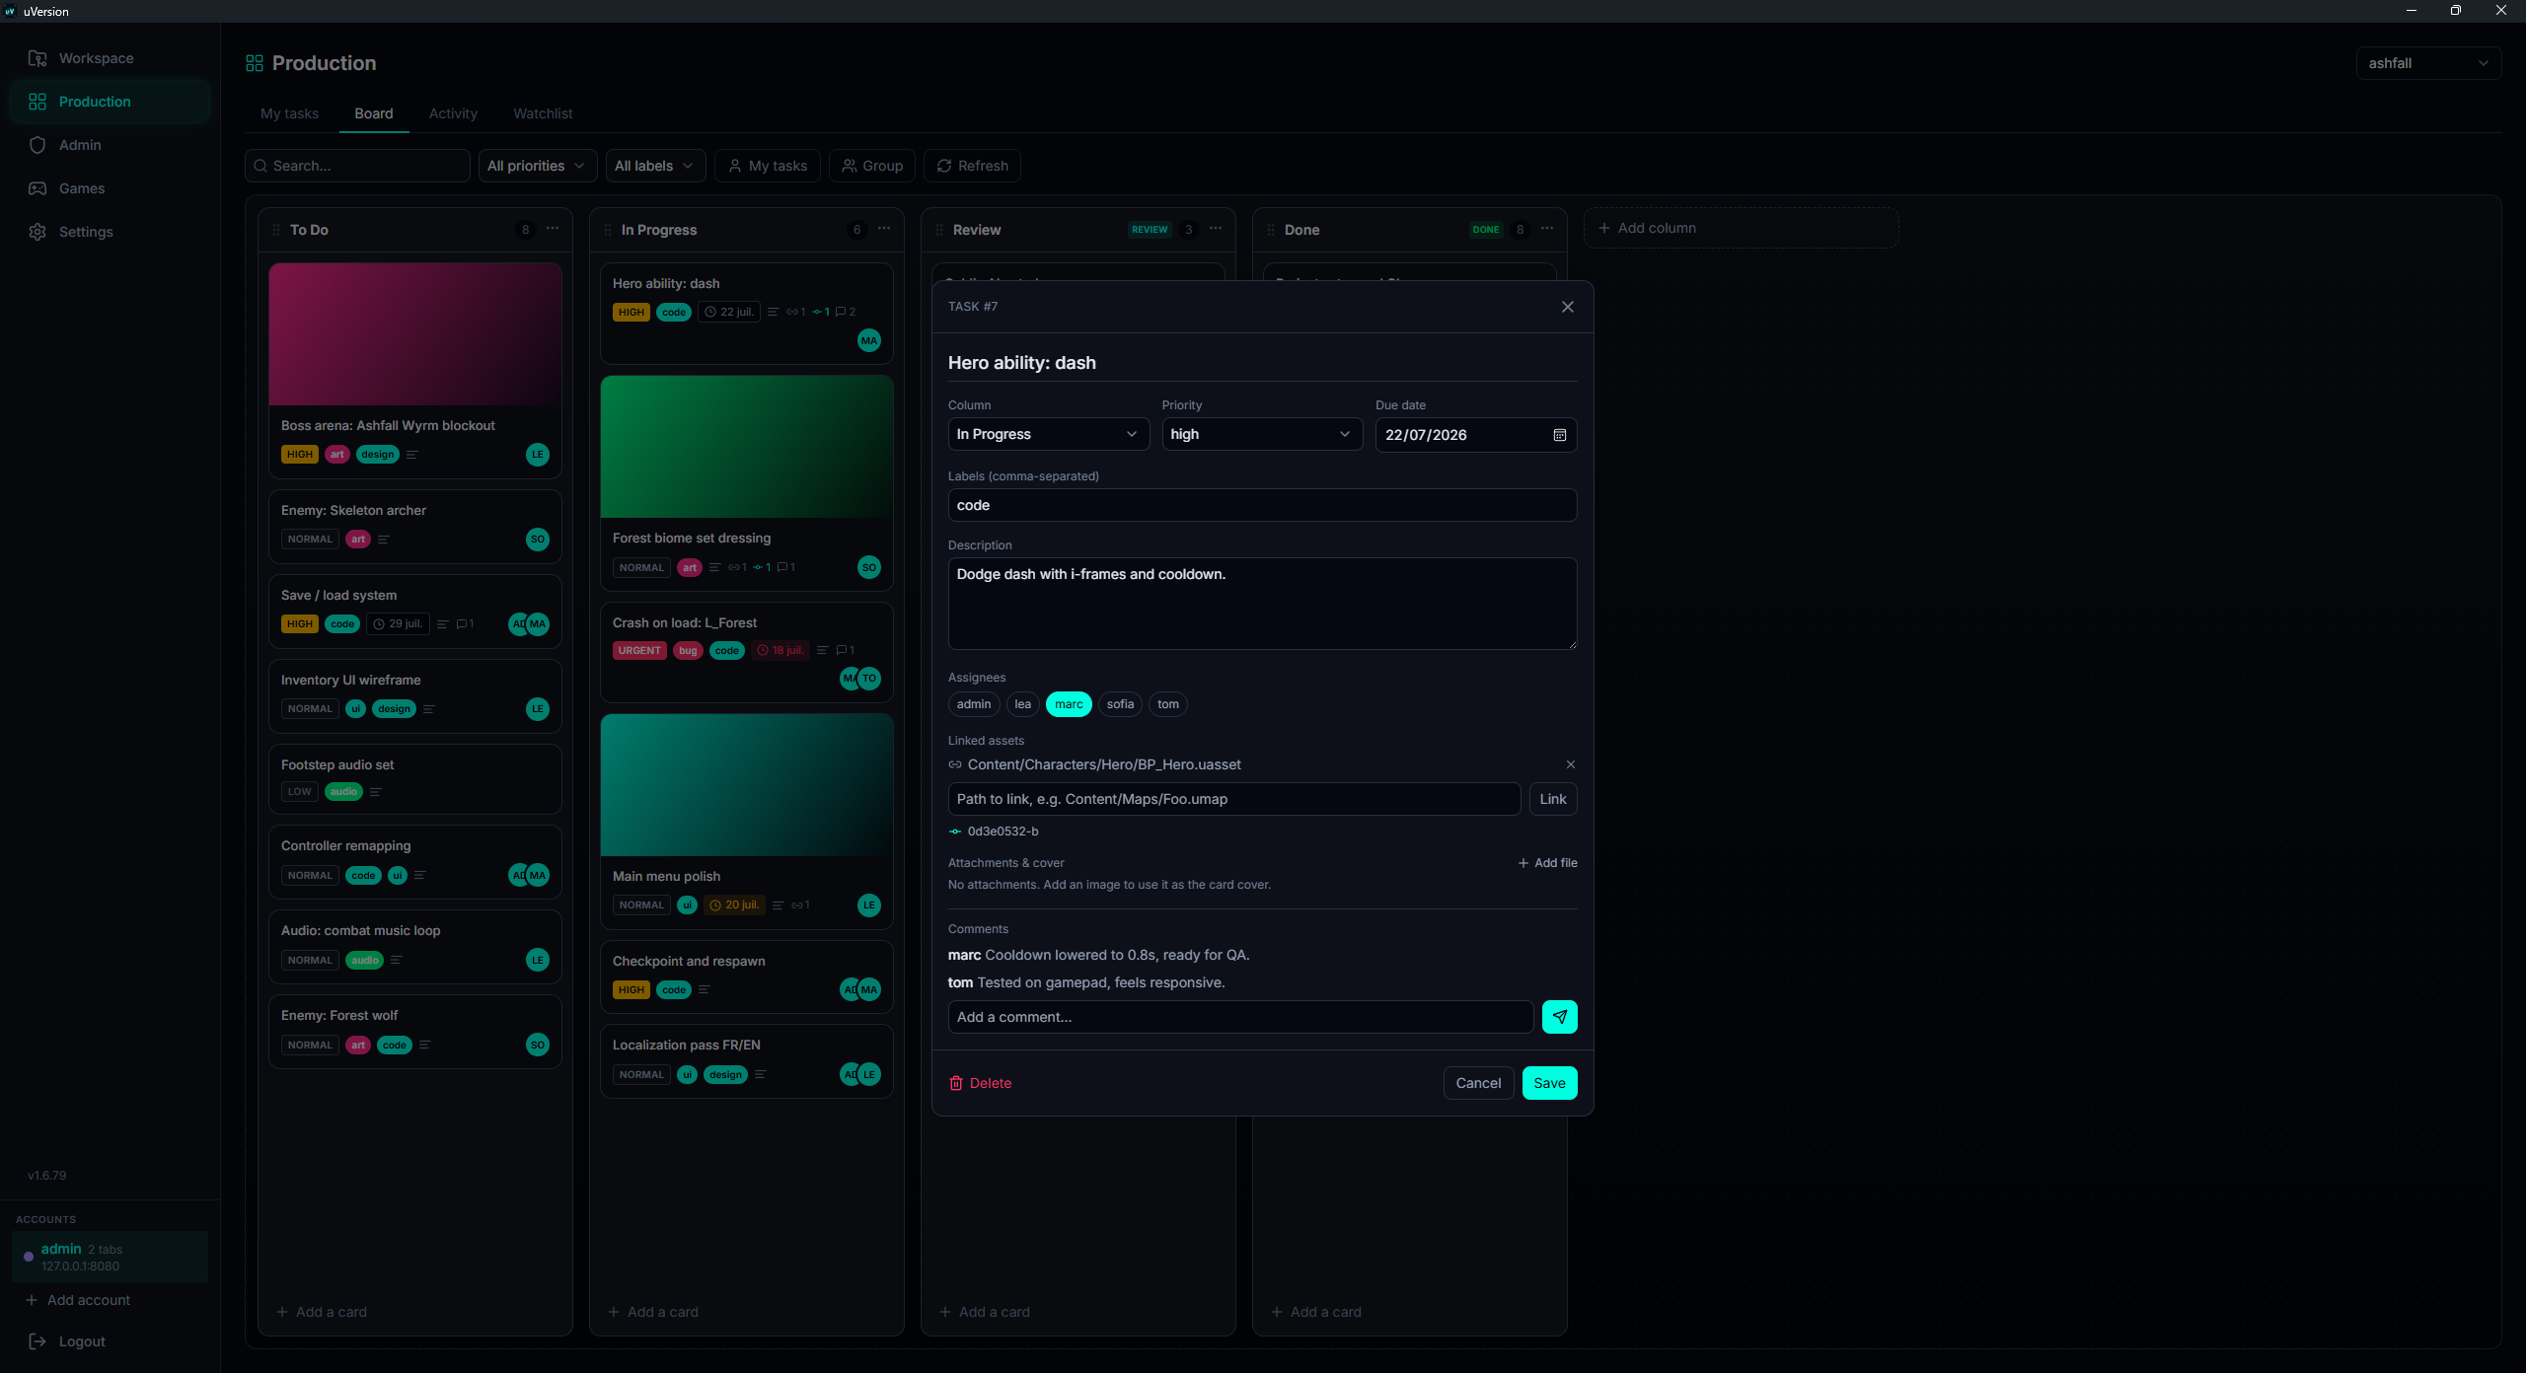2526x1373 pixels.
Task: Click the In Progress column drag handle
Action: click(x=608, y=230)
